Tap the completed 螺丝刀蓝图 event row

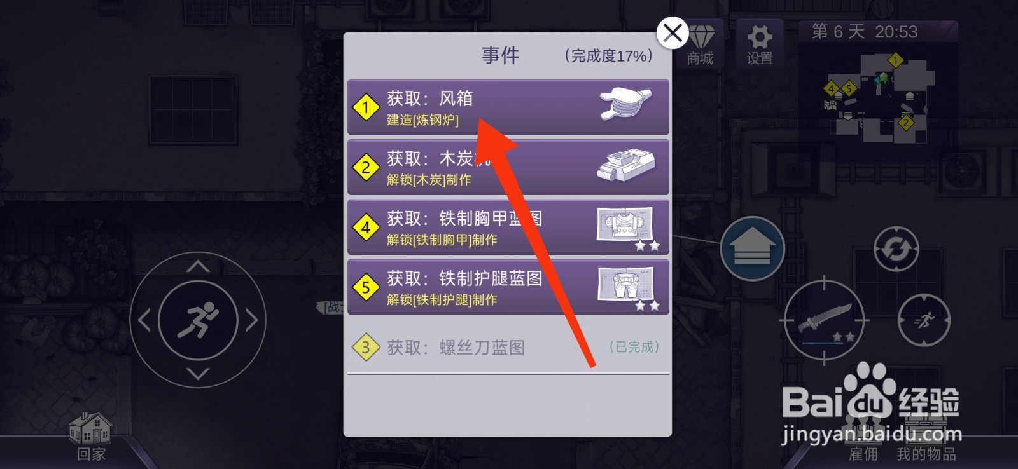click(x=508, y=347)
